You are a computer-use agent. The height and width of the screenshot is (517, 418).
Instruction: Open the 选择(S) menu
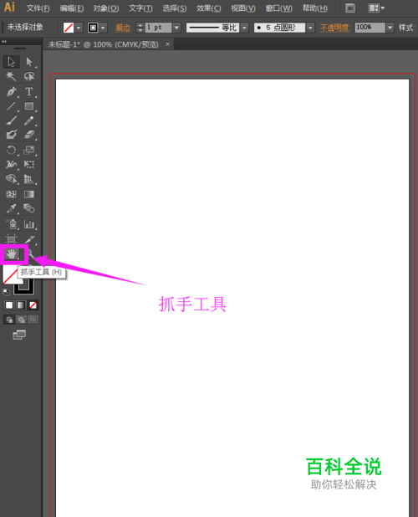(x=175, y=8)
